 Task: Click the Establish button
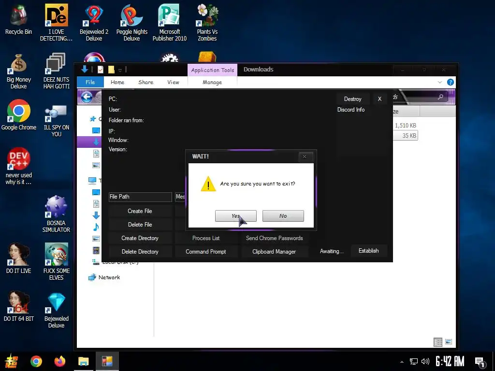[368, 251]
